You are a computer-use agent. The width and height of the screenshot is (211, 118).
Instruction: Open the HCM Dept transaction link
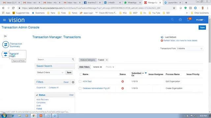(87, 81)
